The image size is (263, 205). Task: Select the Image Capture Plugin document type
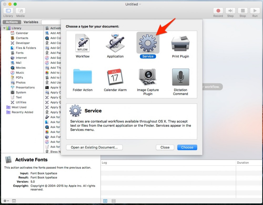tap(148, 77)
